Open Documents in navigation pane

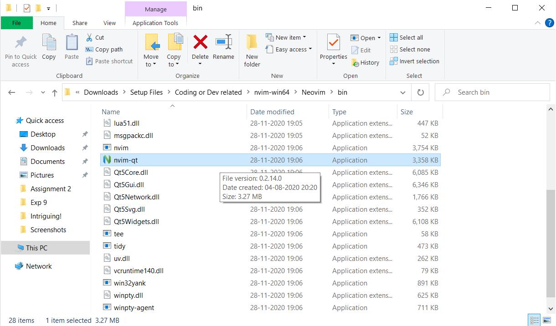point(47,161)
